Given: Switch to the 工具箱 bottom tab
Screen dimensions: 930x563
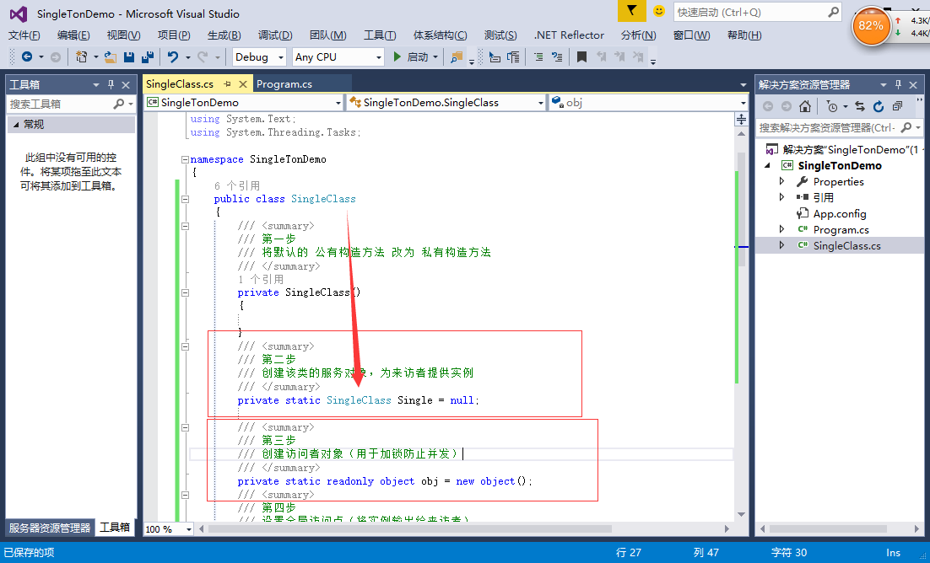Looking at the screenshot, I should point(115,528).
